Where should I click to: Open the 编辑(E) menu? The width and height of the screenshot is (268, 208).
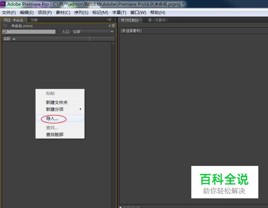tap(27, 13)
